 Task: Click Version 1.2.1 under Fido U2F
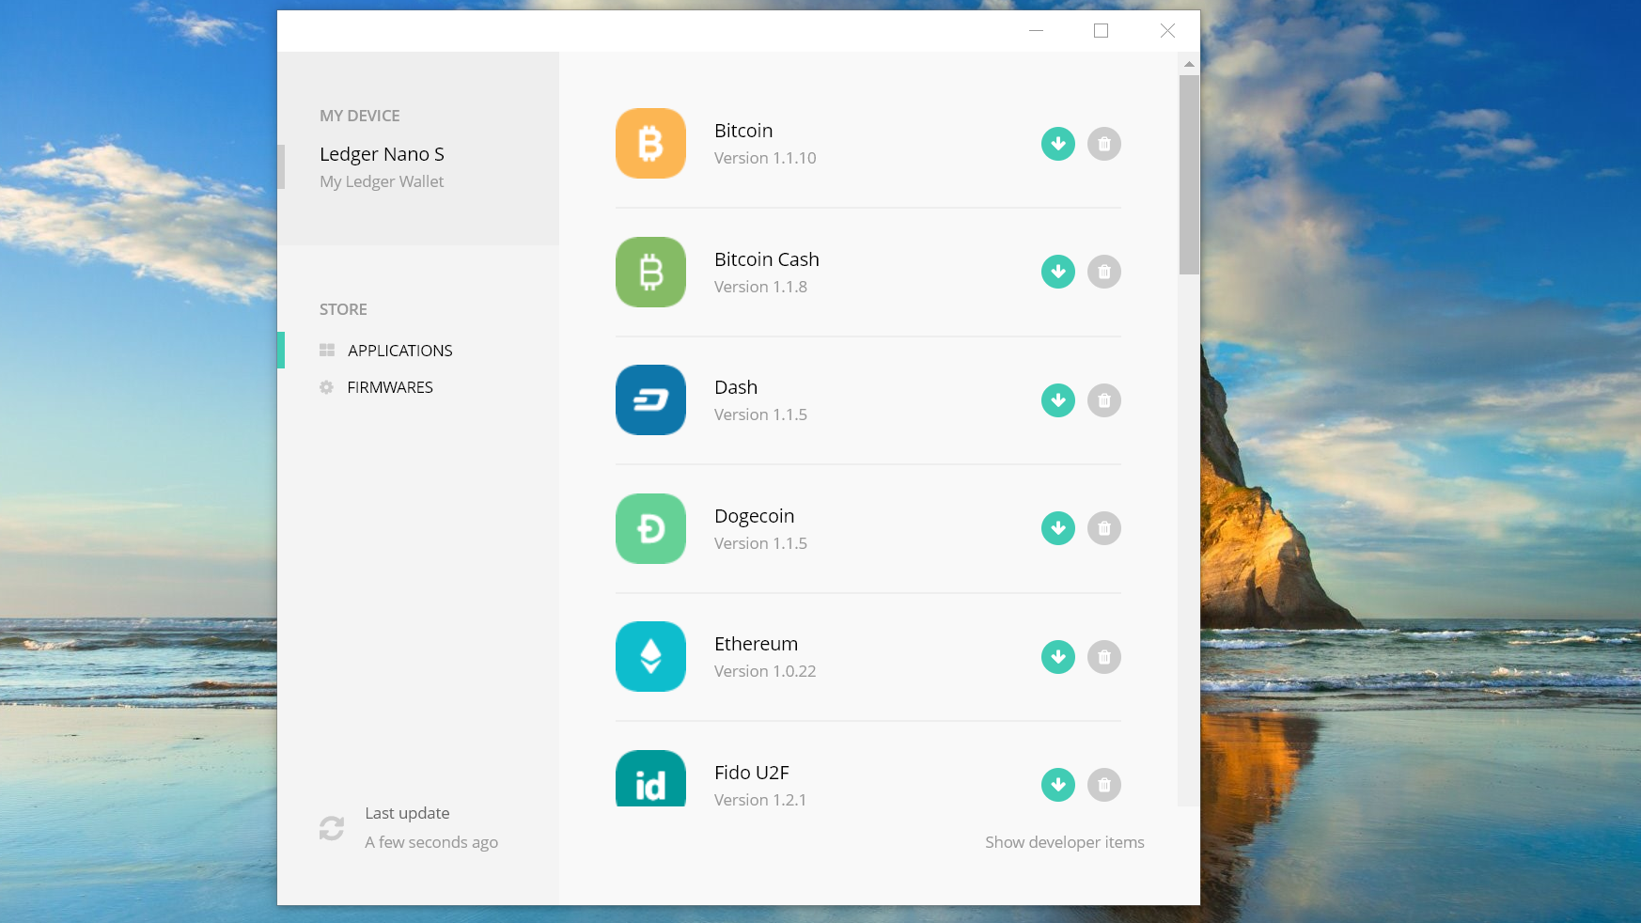760,800
